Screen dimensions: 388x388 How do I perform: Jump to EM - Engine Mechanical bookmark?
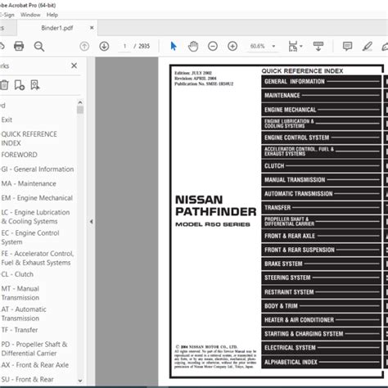pyautogui.click(x=37, y=198)
